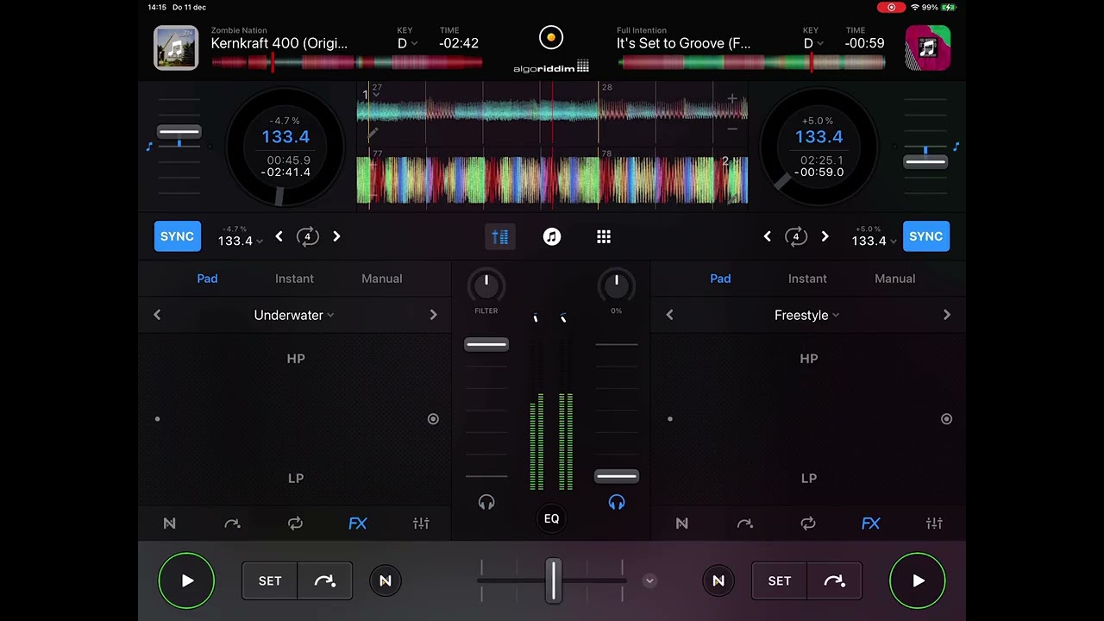Tap SET cue button on right deck
Viewport: 1104px width, 621px height.
click(779, 581)
